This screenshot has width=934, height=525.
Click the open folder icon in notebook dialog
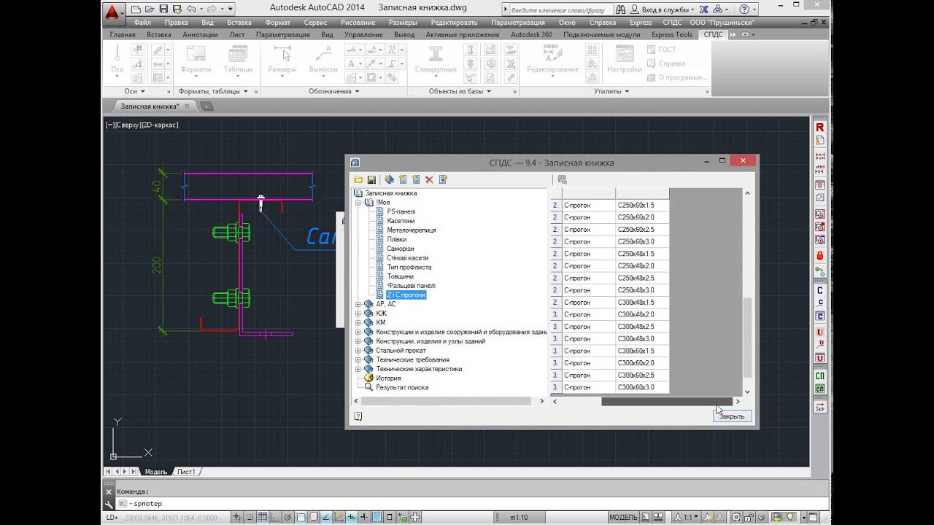click(358, 180)
